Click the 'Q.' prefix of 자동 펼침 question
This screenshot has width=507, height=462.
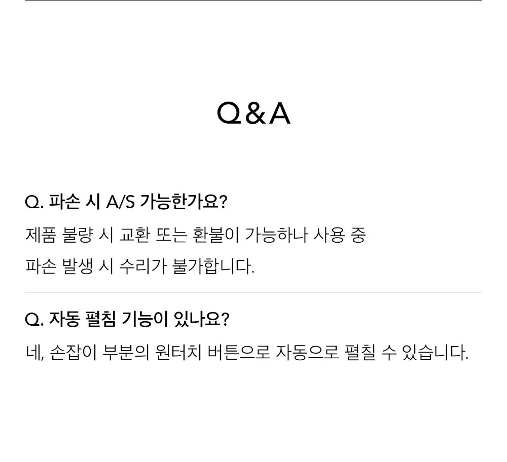pos(34,320)
